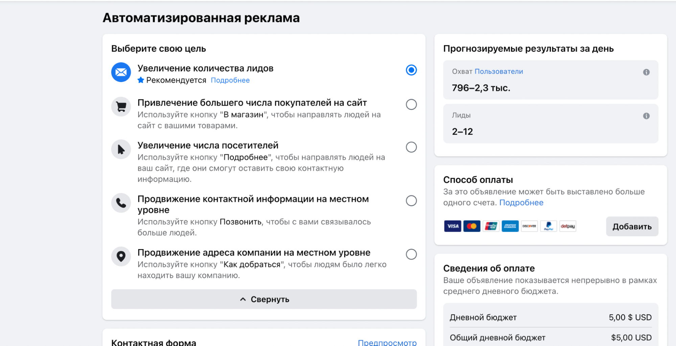Collapse the goal list with Свернуть
The height and width of the screenshot is (346, 676).
(264, 299)
